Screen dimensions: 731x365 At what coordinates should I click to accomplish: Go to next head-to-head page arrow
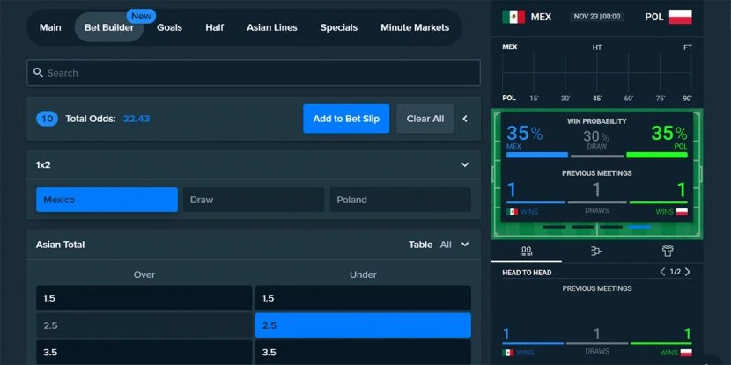click(x=688, y=272)
